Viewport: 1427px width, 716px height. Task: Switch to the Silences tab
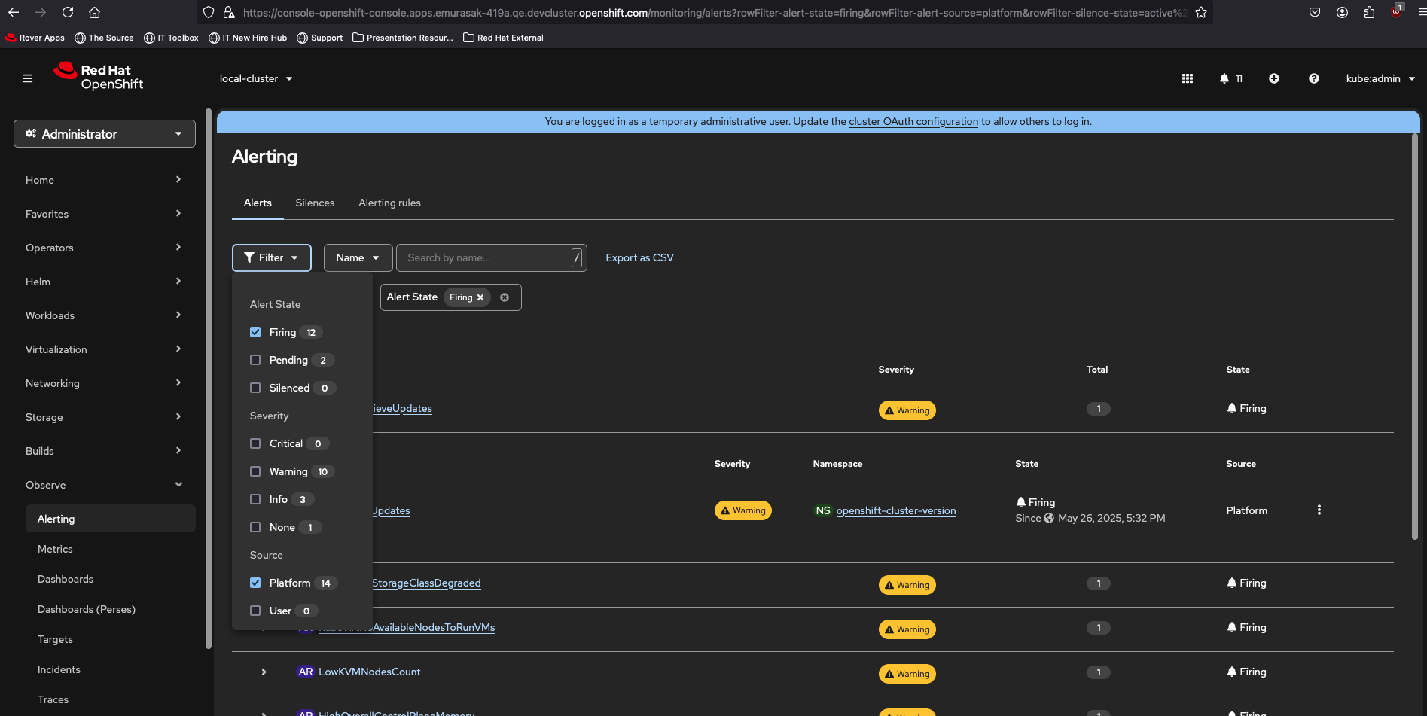315,203
